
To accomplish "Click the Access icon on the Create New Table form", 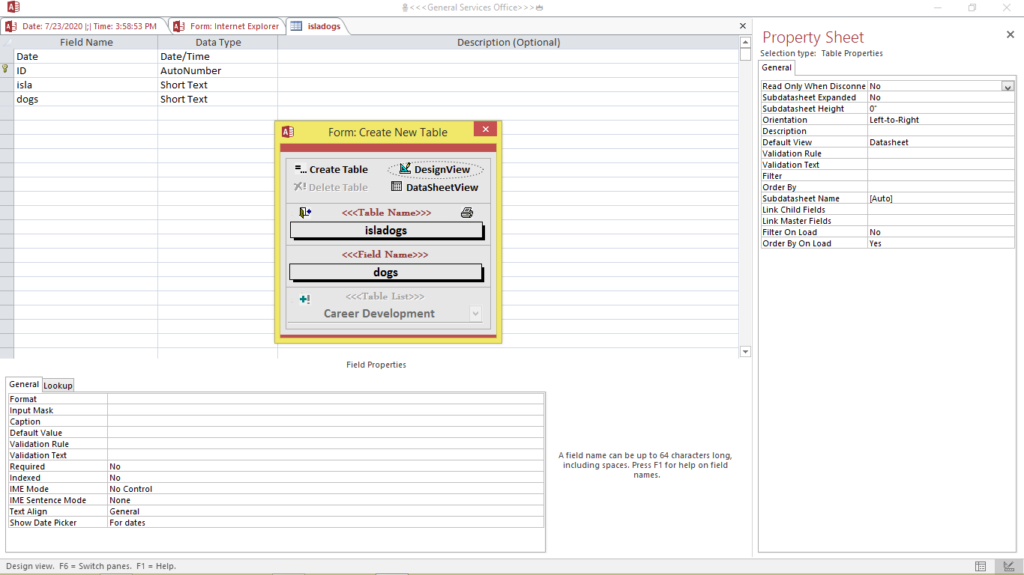I will [288, 132].
